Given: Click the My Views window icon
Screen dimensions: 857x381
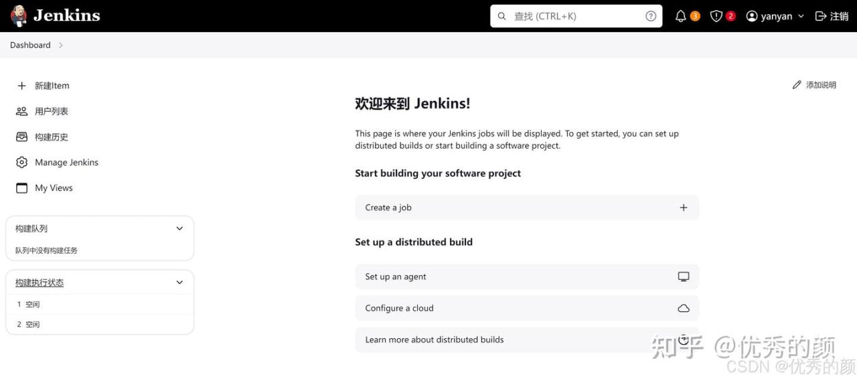Looking at the screenshot, I should coord(21,188).
